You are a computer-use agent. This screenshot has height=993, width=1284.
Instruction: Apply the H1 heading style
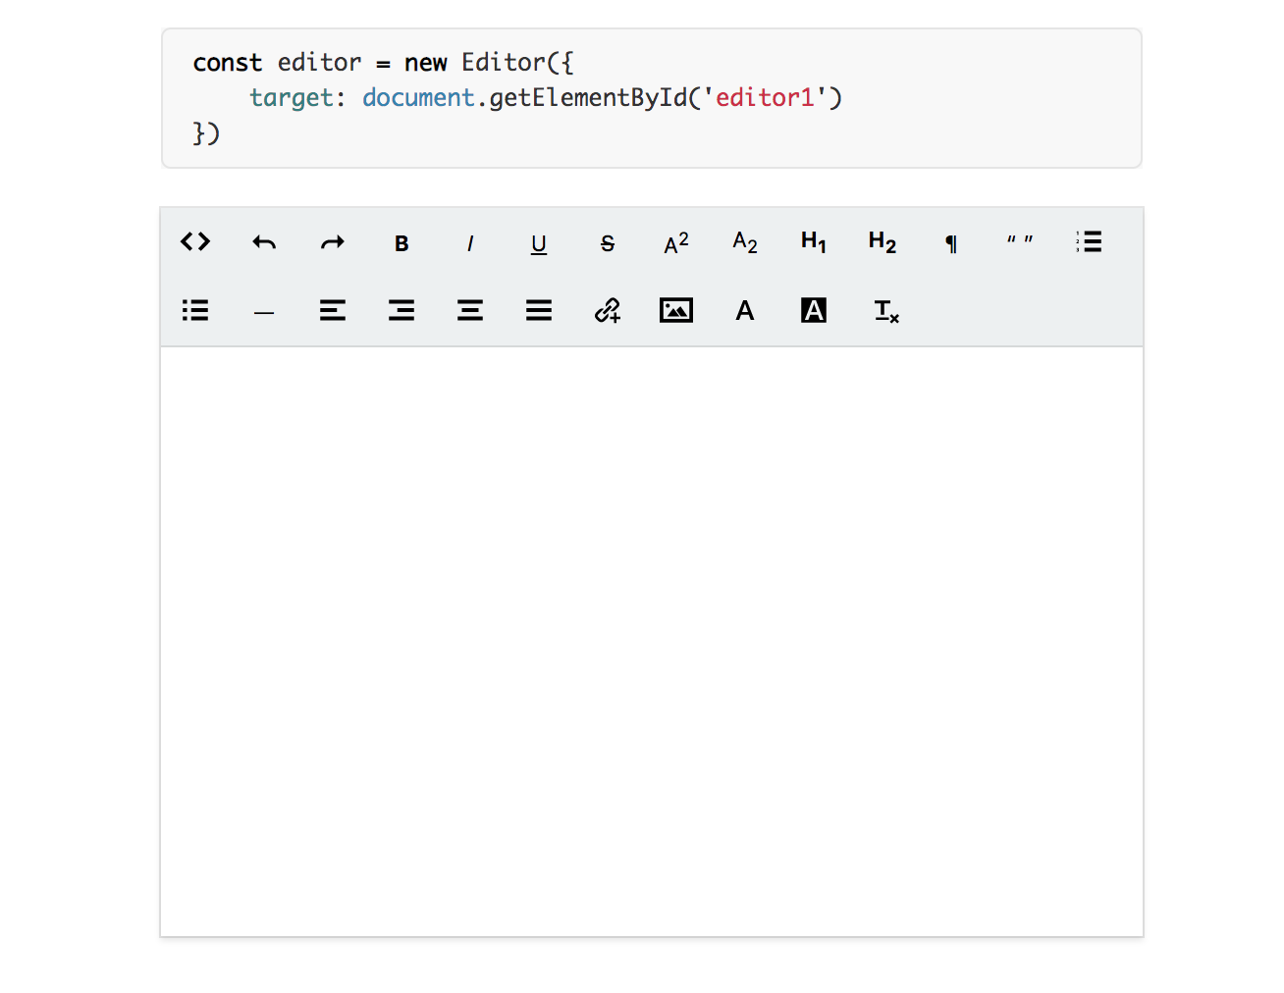pyautogui.click(x=813, y=242)
